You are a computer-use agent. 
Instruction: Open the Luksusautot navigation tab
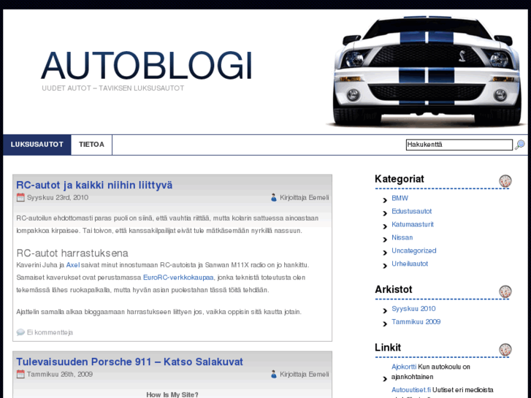(x=37, y=145)
